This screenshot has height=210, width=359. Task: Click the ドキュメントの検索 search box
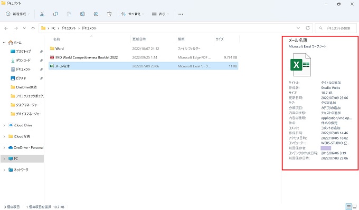point(336,28)
